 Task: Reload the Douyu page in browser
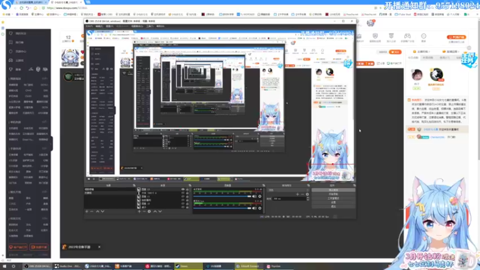[x=21, y=8]
